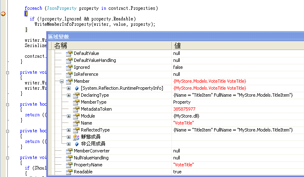Click the highlighted opening brace in code
Viewport: 304px width, 177px height.
point(26,14)
